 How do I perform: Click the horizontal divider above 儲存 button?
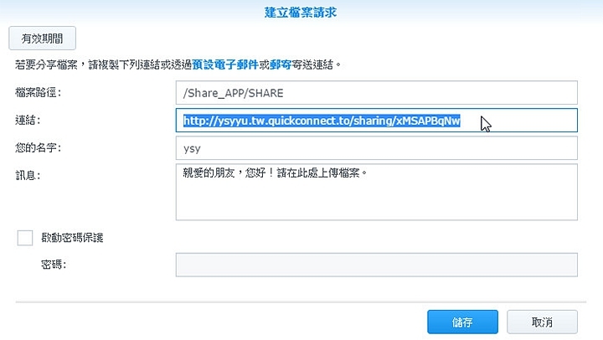(301, 302)
